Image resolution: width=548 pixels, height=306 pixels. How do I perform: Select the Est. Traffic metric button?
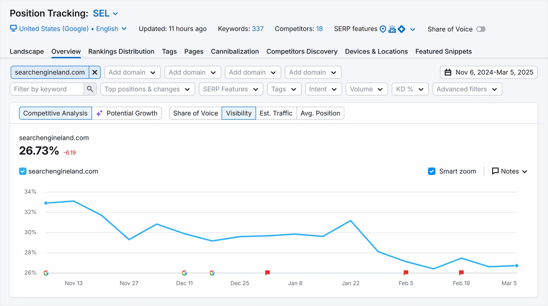(276, 113)
